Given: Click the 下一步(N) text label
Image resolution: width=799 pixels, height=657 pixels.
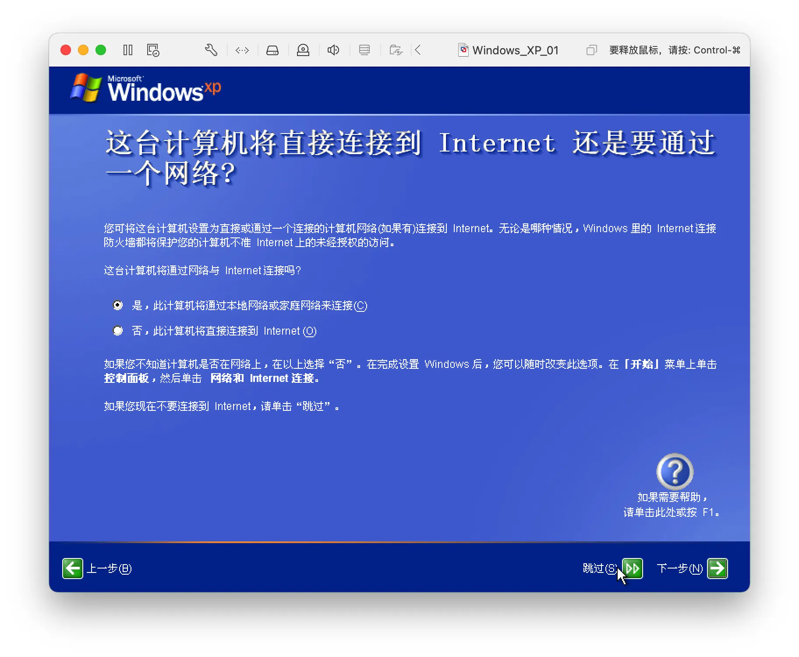Looking at the screenshot, I should 680,569.
